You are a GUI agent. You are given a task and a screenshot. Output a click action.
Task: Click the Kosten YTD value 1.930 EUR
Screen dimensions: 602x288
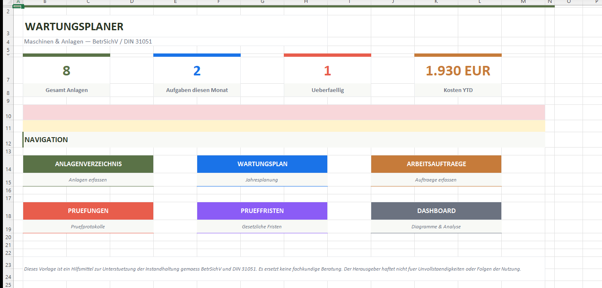tap(458, 71)
